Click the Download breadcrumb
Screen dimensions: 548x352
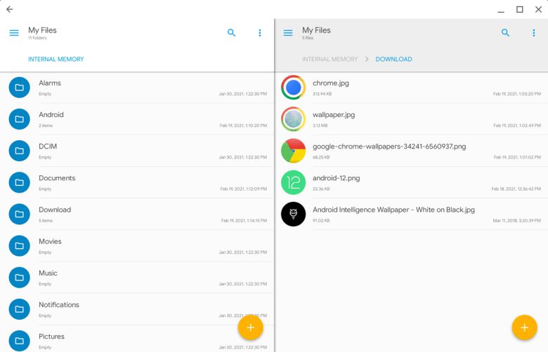[393, 60]
